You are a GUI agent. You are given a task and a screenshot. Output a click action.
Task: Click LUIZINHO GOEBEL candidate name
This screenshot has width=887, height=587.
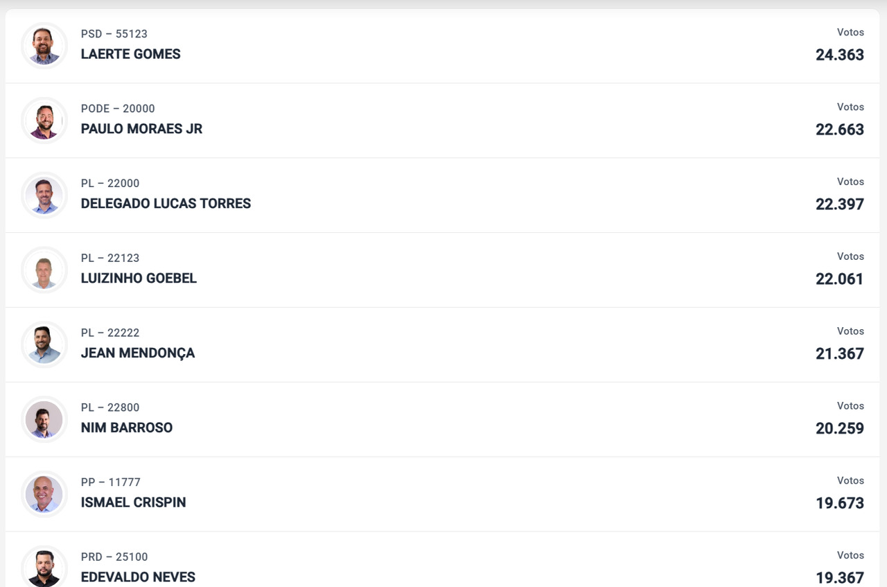click(x=139, y=279)
